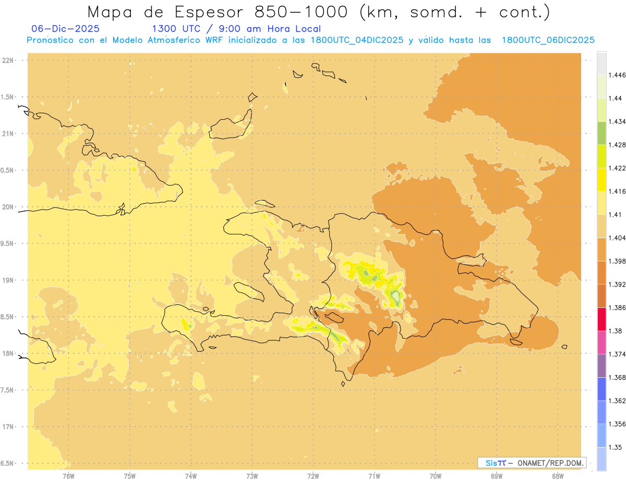Click the 73W longitude label
Viewport: 626px width, 483px height.
point(252,476)
